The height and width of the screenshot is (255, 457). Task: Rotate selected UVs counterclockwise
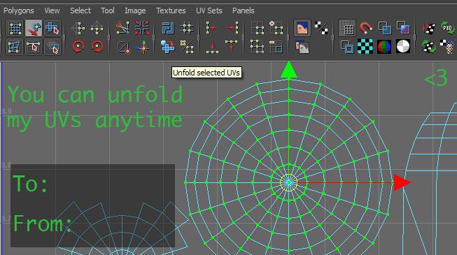(x=78, y=47)
